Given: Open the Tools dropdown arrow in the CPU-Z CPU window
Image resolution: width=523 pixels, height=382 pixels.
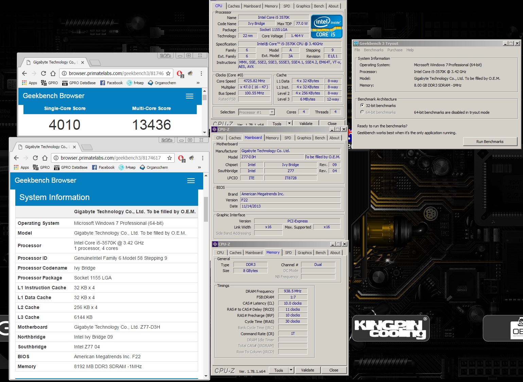Looking at the screenshot, I should pos(289,124).
